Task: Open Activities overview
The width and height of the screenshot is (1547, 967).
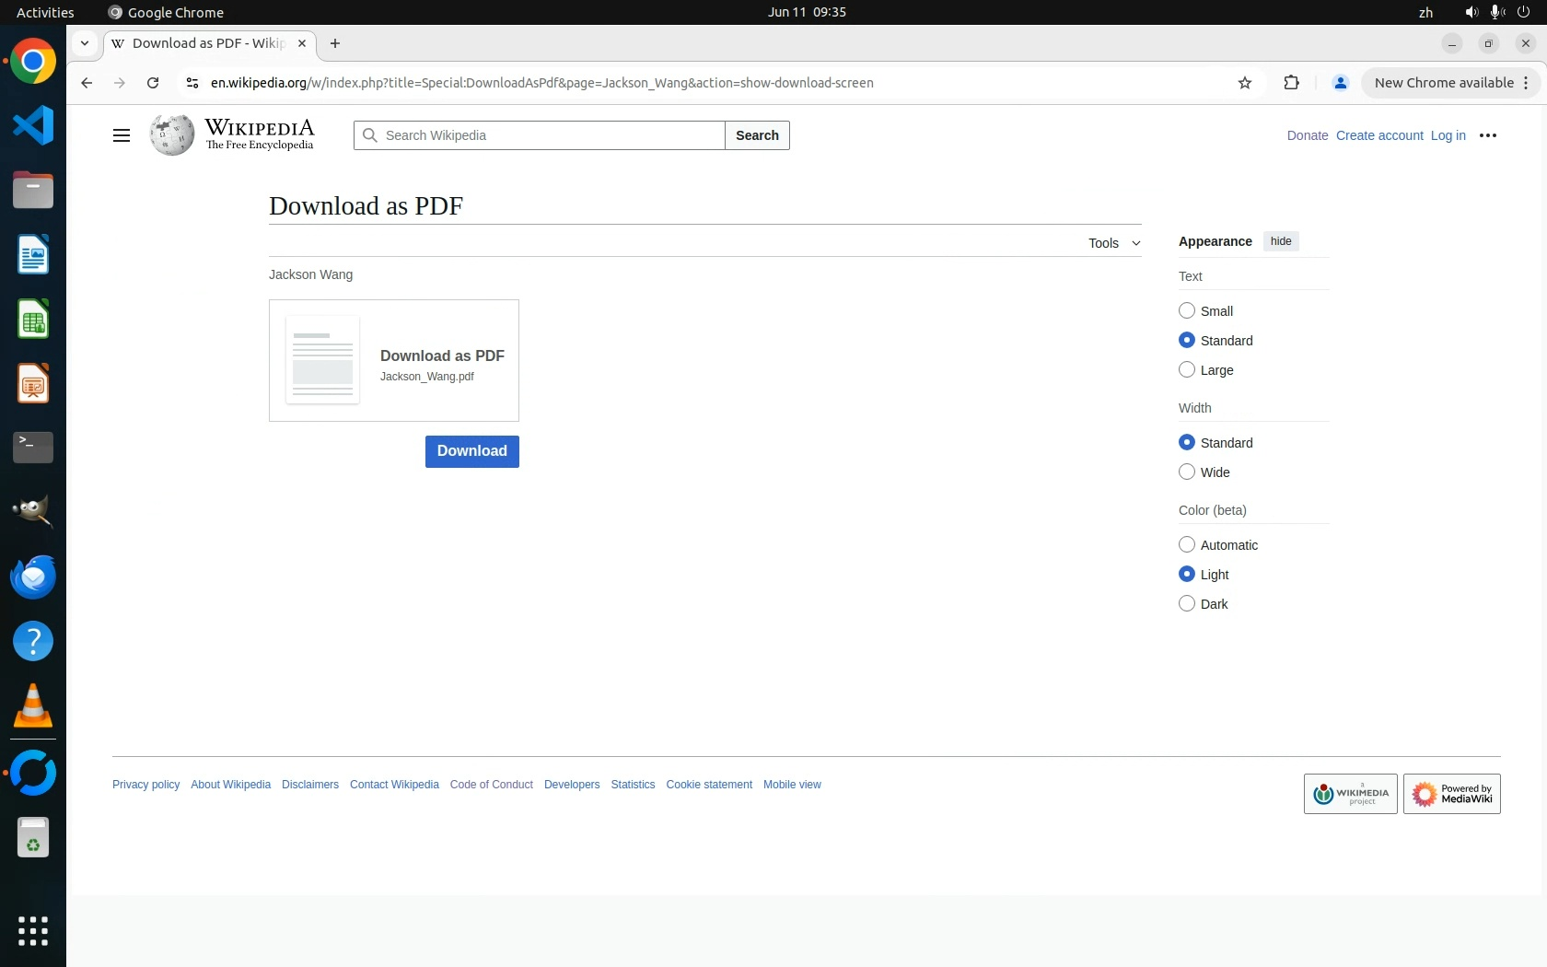Action: pyautogui.click(x=45, y=12)
